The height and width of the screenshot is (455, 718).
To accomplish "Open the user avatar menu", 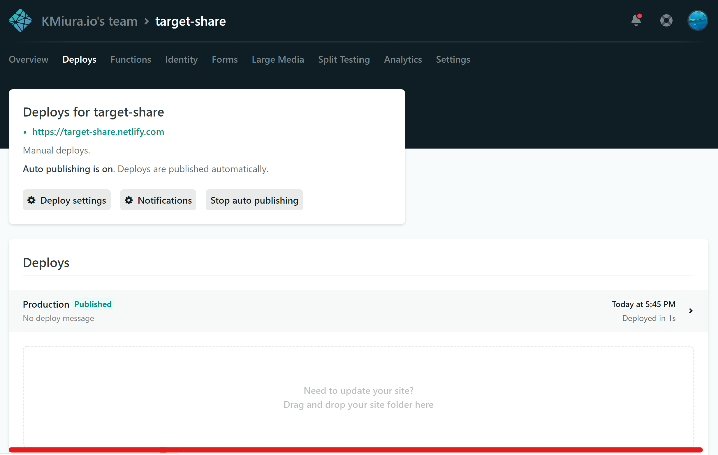I will [697, 21].
